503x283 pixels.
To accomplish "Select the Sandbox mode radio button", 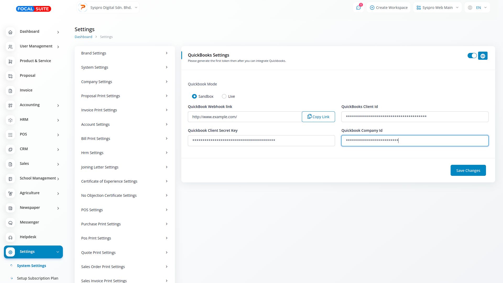I will pyautogui.click(x=194, y=96).
